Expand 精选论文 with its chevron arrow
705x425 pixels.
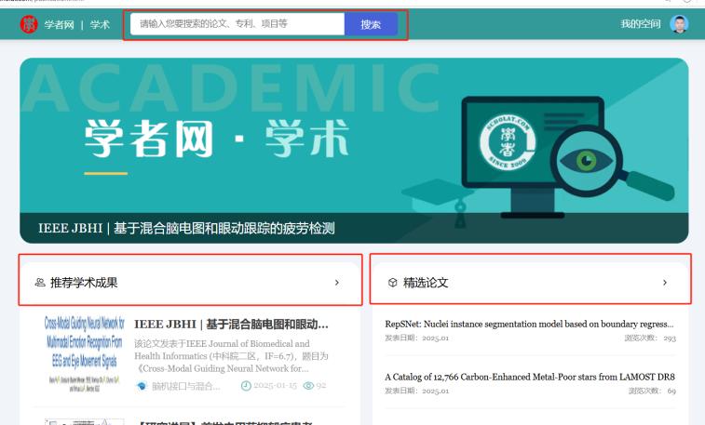pos(665,283)
